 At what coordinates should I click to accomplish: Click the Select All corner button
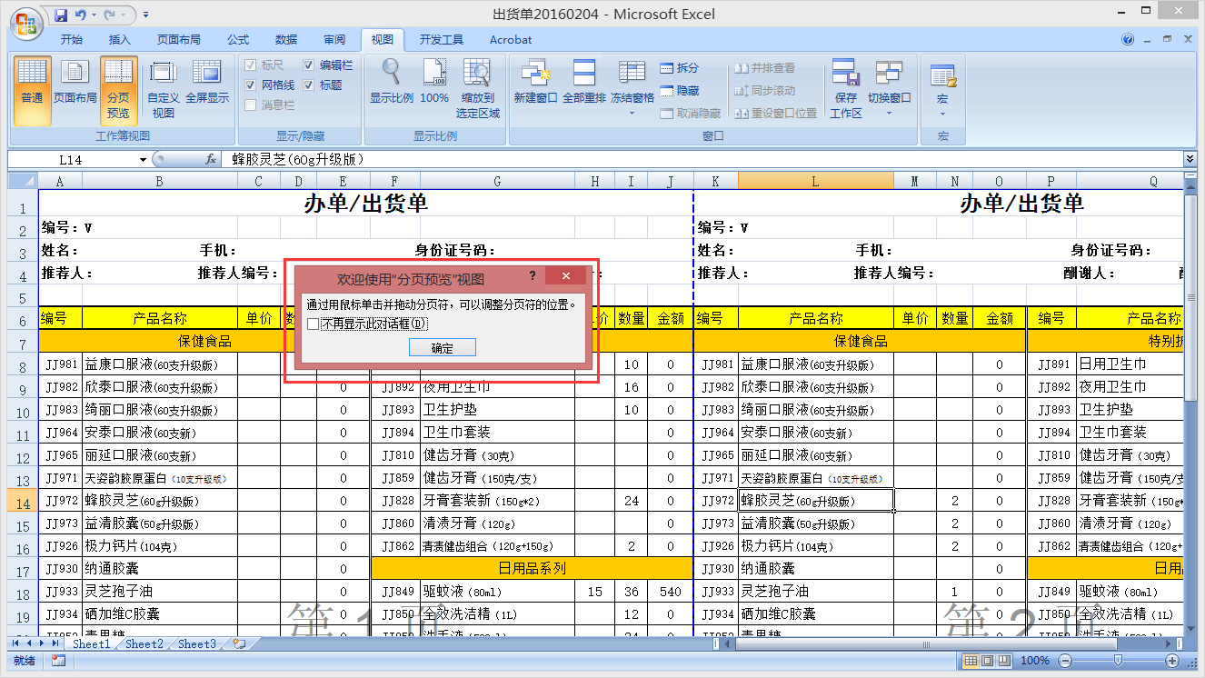24,181
